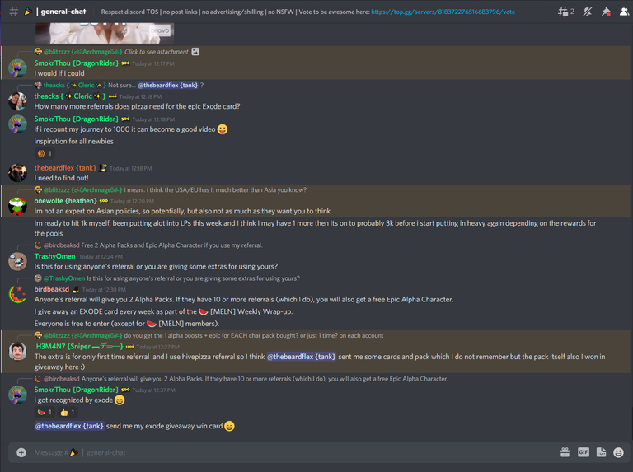Open the sticker picker icon
This screenshot has width=633, height=472.
pos(601,452)
